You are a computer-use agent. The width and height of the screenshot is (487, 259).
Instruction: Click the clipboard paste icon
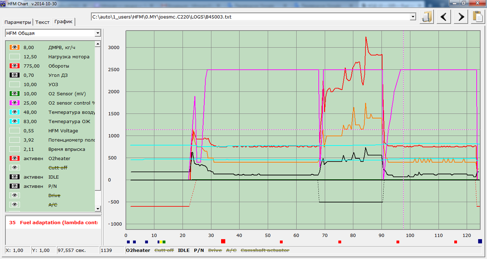[477, 17]
